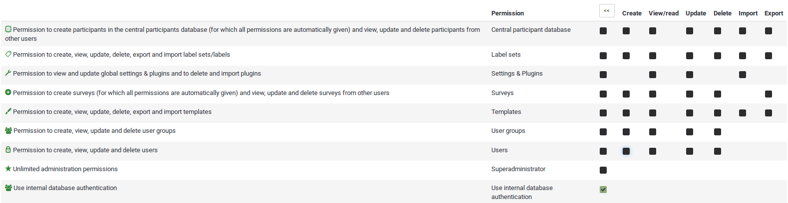
Task: Click the Settings & Plugins wrench icon
Action: point(8,73)
